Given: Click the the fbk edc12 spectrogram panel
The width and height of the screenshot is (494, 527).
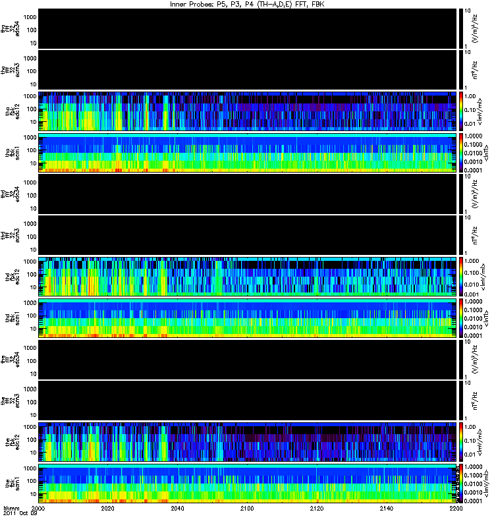Looking at the screenshot, I should tap(248, 442).
